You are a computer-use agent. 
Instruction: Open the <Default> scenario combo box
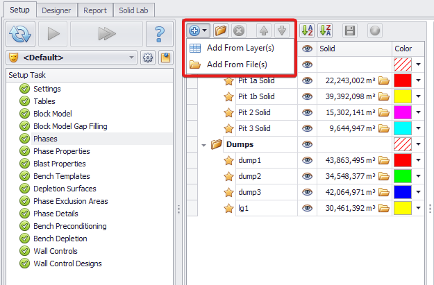[72, 58]
